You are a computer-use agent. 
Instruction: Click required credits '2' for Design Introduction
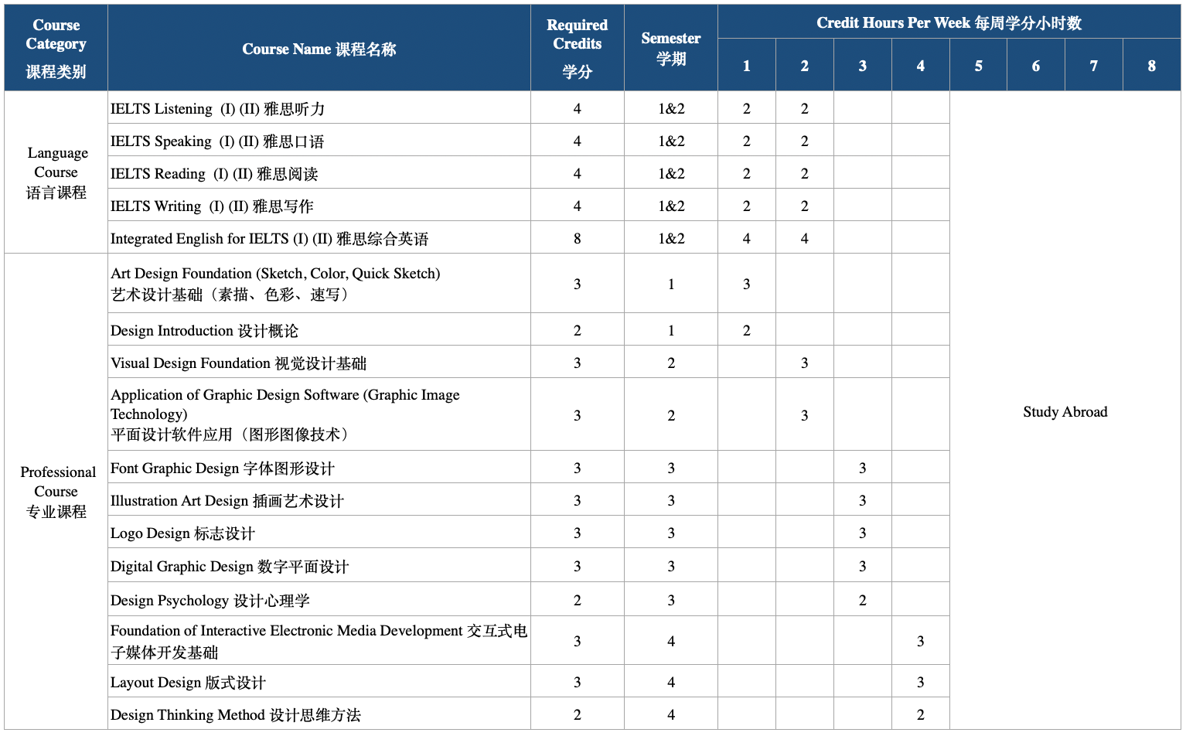[578, 330]
